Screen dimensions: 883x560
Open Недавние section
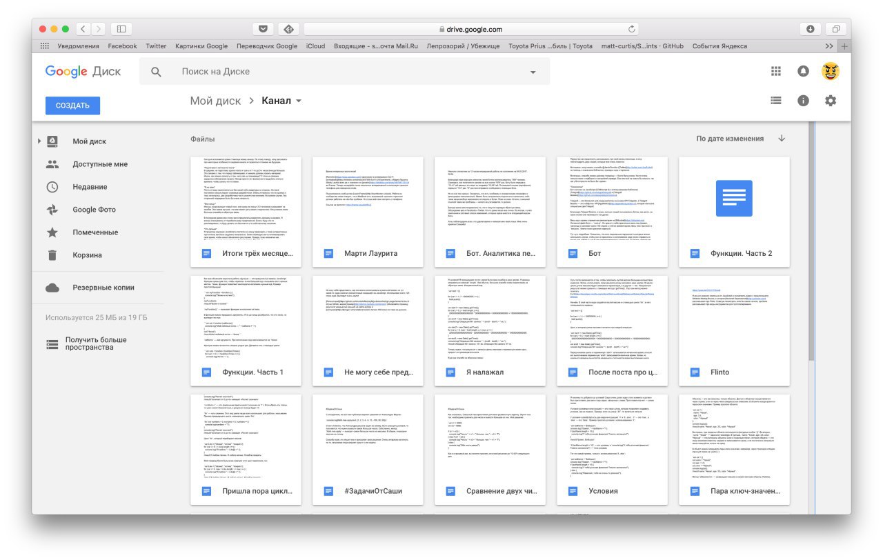pyautogui.click(x=90, y=187)
